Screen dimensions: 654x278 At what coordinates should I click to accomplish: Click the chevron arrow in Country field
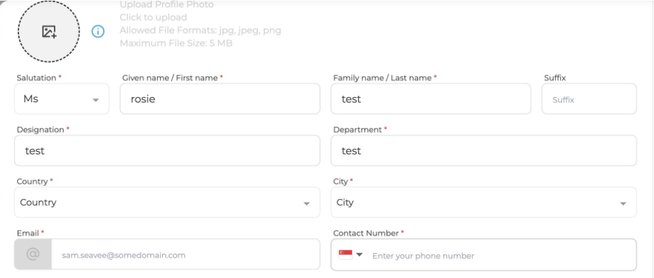(x=306, y=204)
